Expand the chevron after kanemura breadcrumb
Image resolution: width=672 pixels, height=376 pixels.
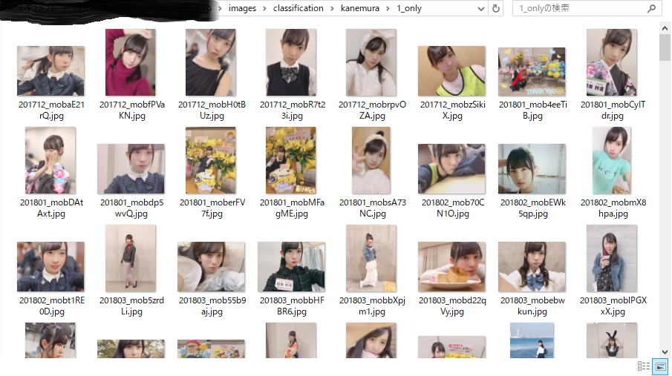click(x=388, y=9)
